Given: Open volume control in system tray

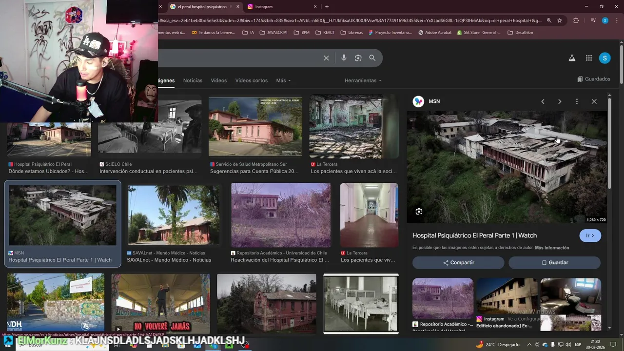Looking at the screenshot, I should (568, 345).
